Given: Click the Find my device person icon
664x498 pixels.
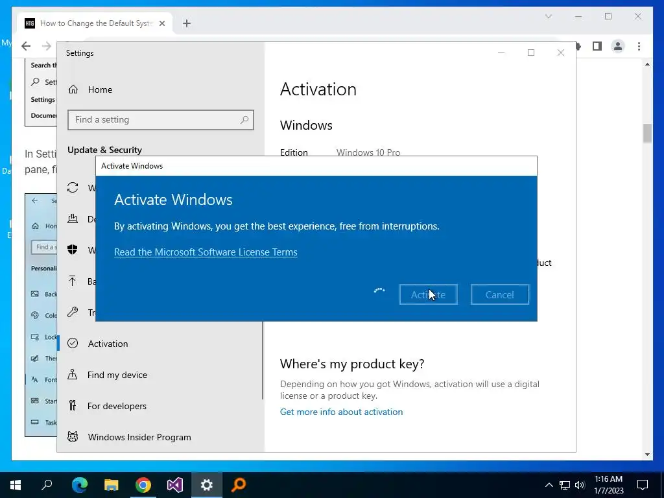Looking at the screenshot, I should (x=73, y=374).
